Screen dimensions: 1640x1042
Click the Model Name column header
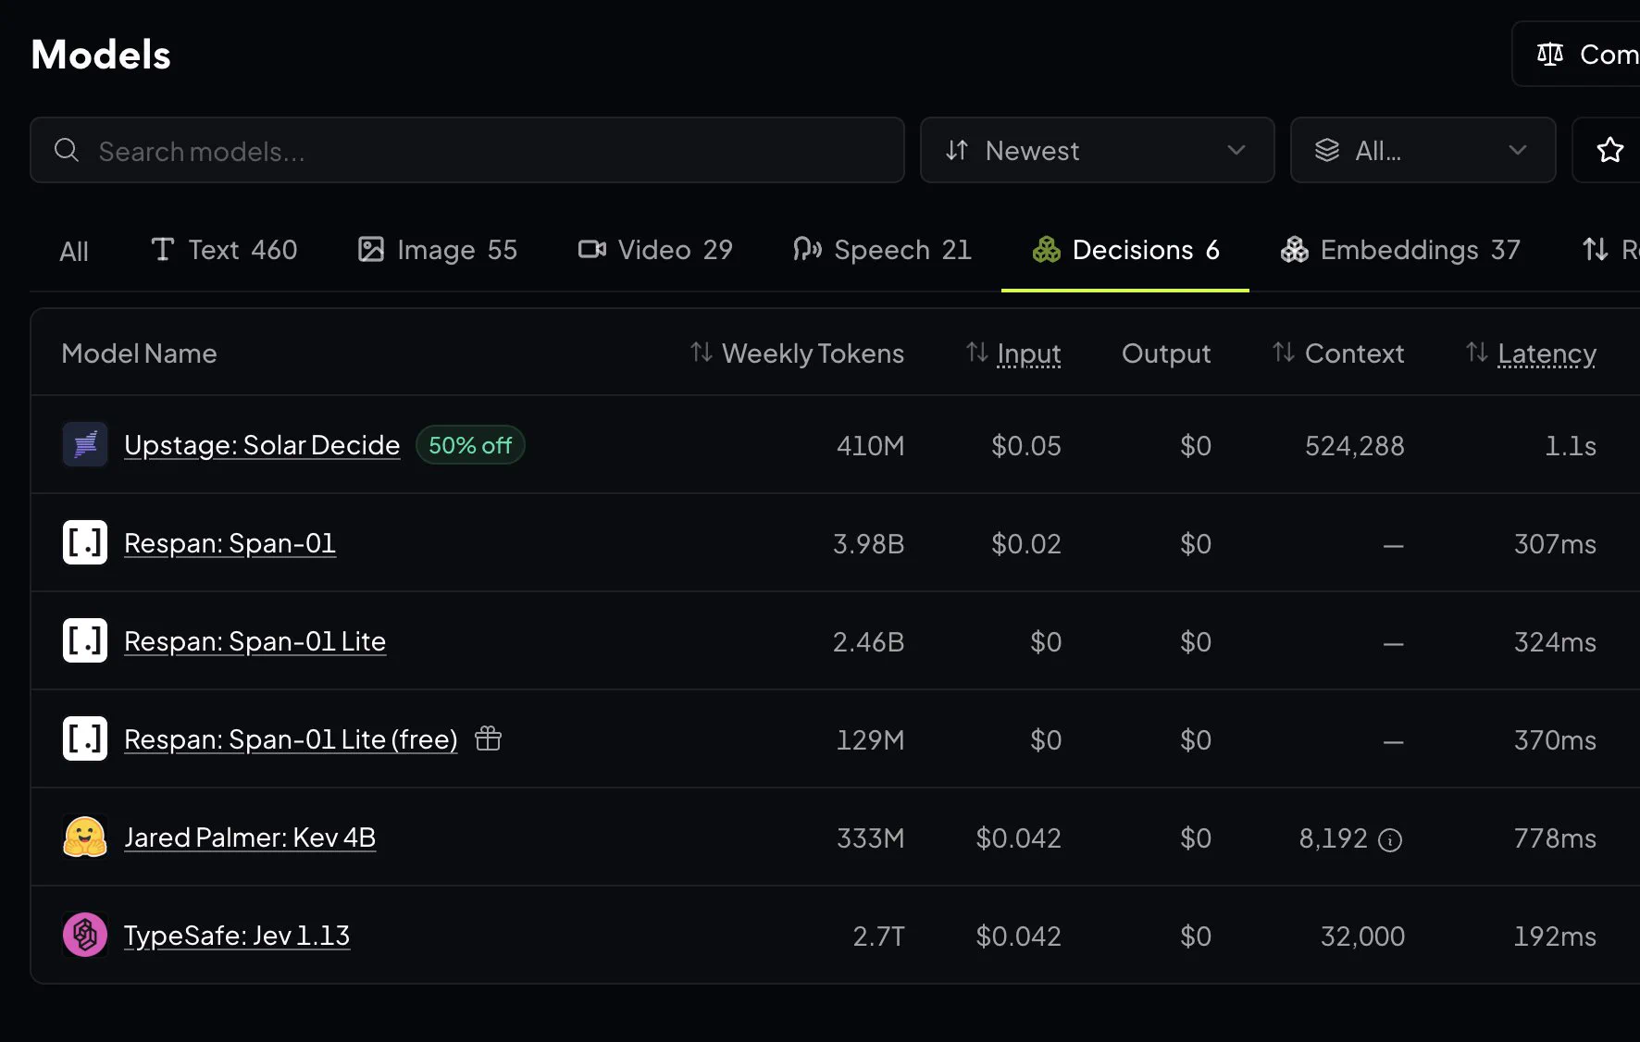pyautogui.click(x=139, y=354)
